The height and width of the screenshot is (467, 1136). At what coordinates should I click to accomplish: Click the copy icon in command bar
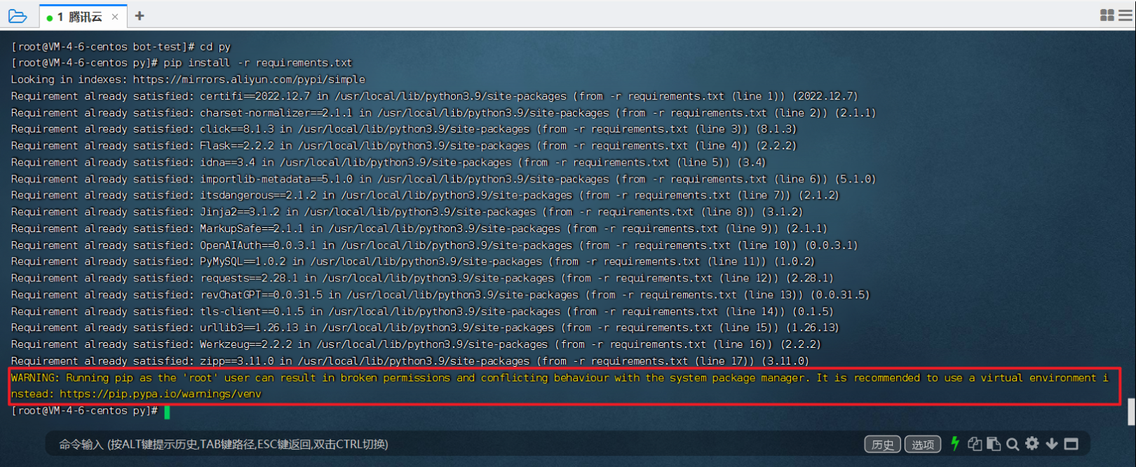click(x=975, y=443)
